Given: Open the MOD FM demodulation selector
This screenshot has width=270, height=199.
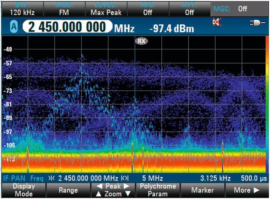Looking at the screenshot, I should tap(64, 9).
